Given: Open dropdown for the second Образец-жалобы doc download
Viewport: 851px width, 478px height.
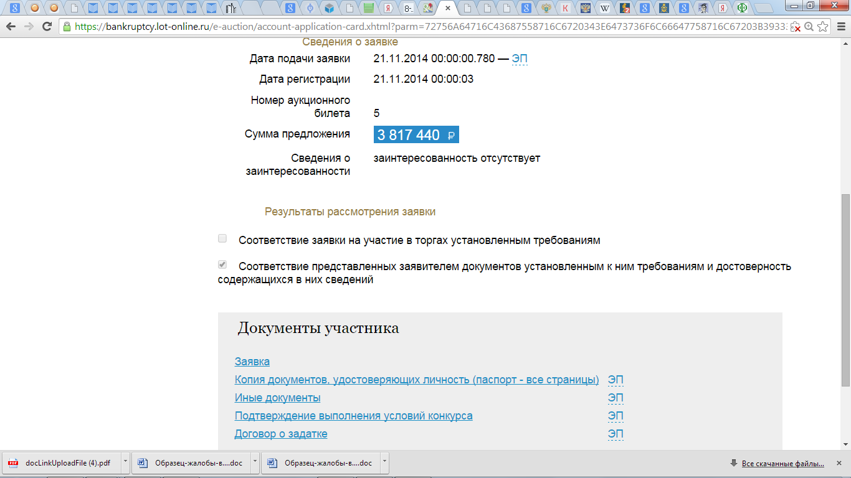Looking at the screenshot, I should [384, 463].
